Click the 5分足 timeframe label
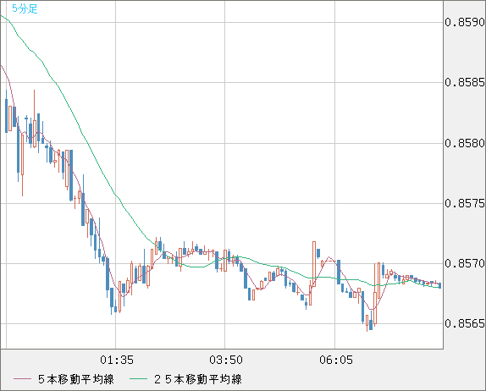The image size is (486, 391). [x=25, y=8]
